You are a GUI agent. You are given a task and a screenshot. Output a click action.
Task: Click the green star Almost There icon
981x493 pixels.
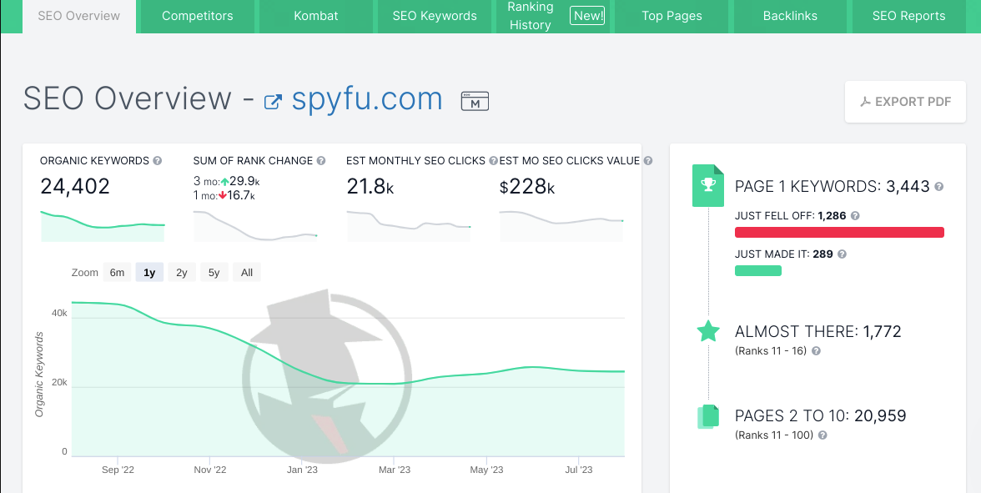(x=708, y=331)
